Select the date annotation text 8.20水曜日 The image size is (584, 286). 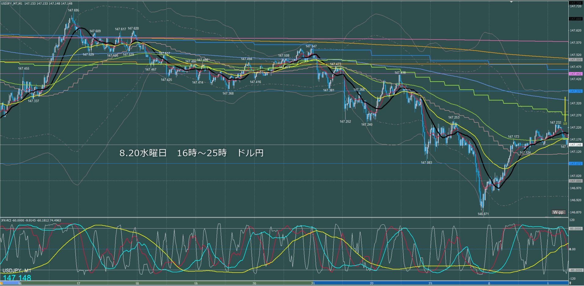pos(143,153)
